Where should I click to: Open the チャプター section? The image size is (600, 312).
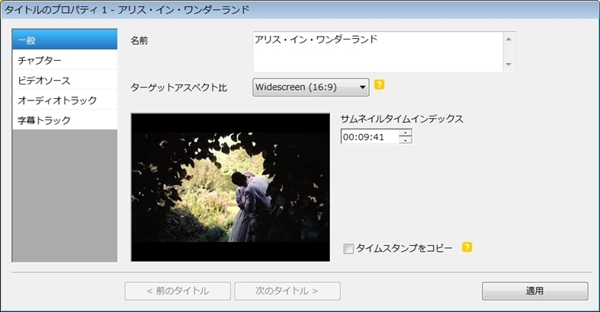coord(65,60)
